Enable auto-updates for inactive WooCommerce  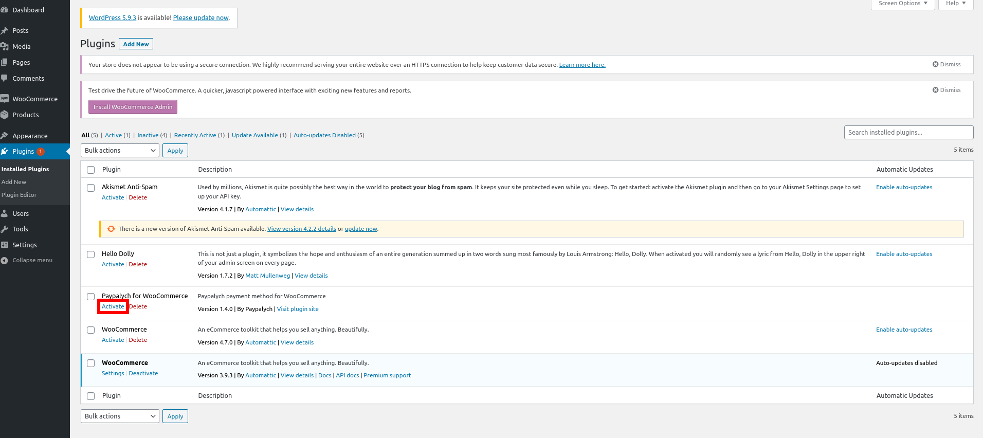[904, 330]
